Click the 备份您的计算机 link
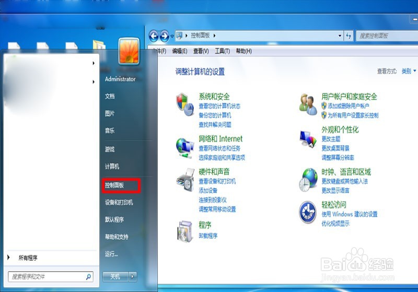Image resolution: width=418 pixels, height=292 pixels. point(215,115)
